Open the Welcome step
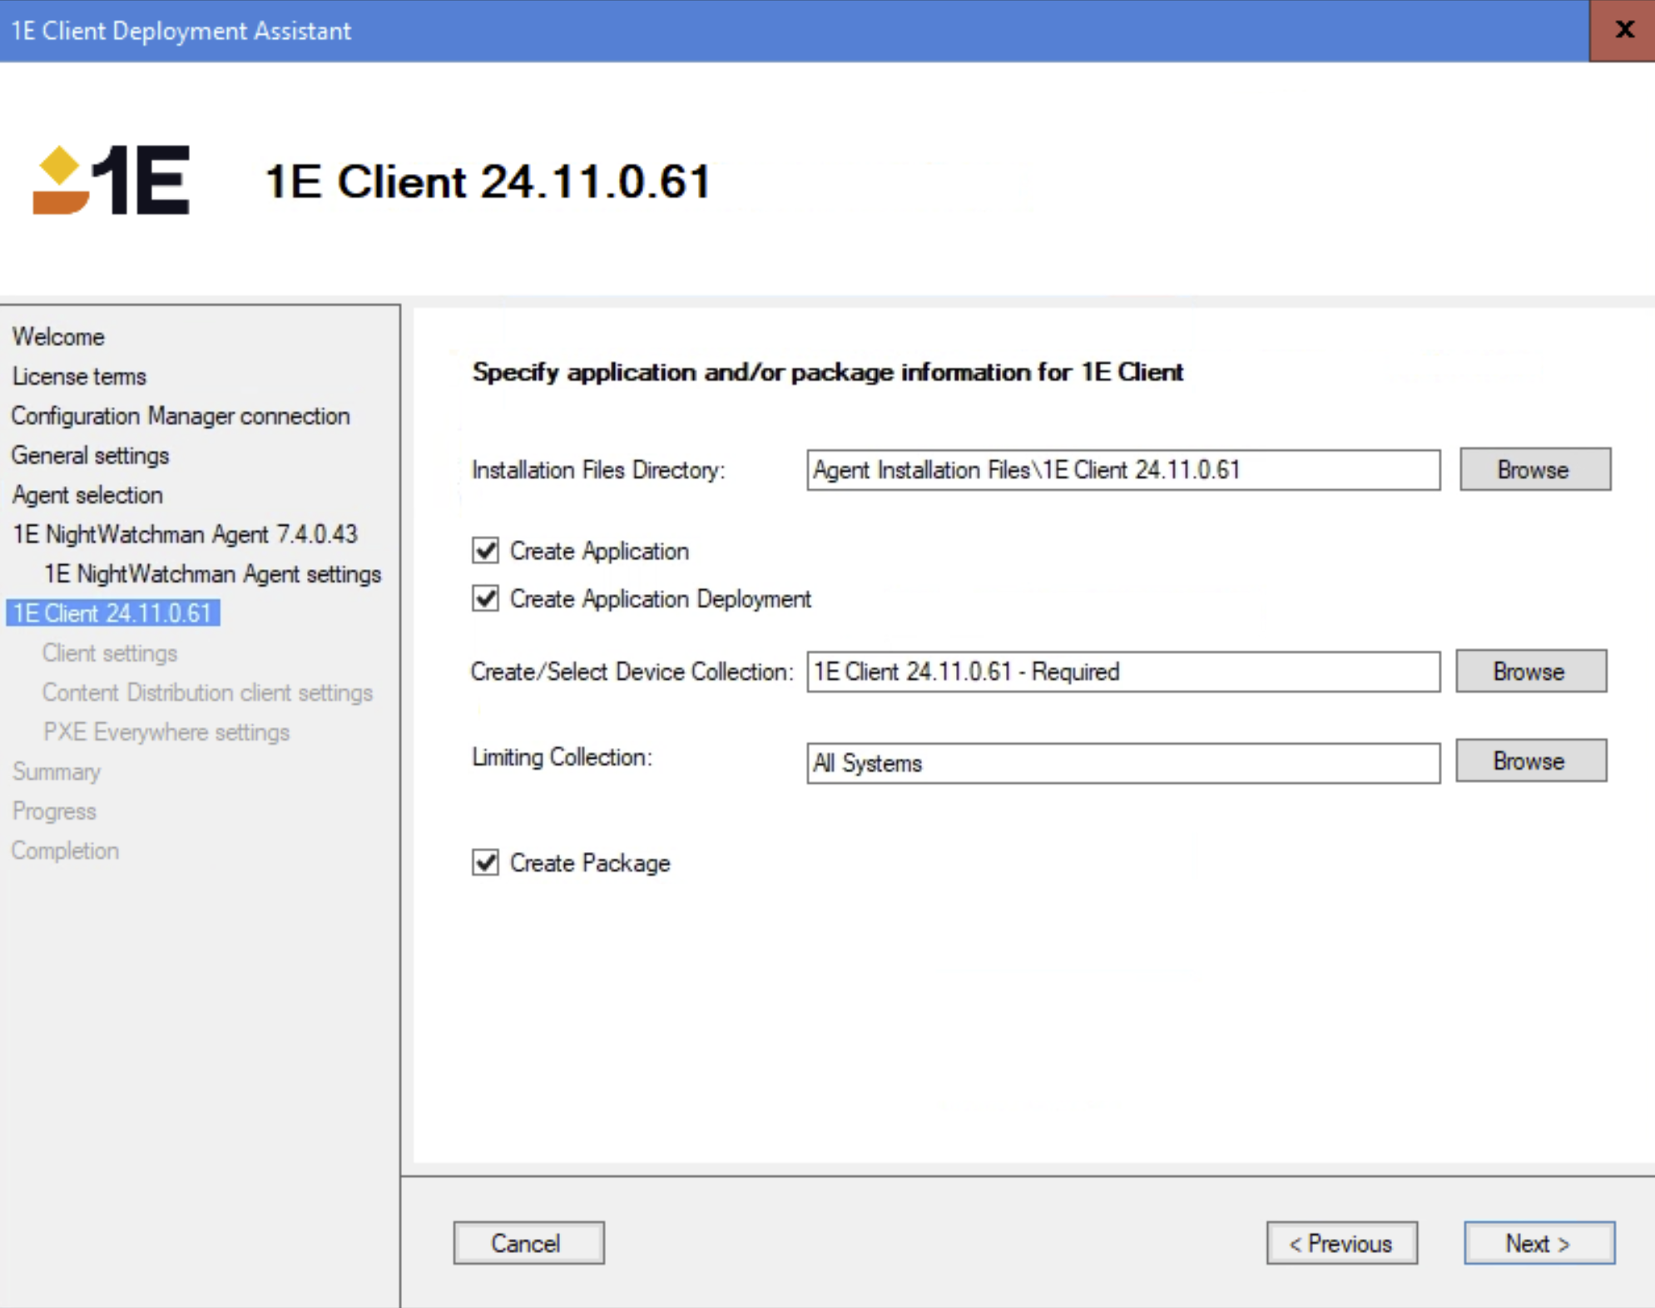The height and width of the screenshot is (1308, 1655). tap(58, 337)
